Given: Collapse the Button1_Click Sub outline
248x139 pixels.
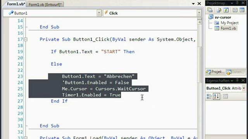Looking at the screenshot, I should point(26,39).
